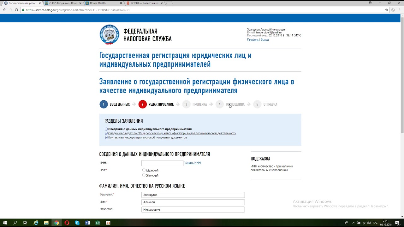Close the (1302) Входящие tab
This screenshot has height=227, width=404.
(x=80, y=3)
